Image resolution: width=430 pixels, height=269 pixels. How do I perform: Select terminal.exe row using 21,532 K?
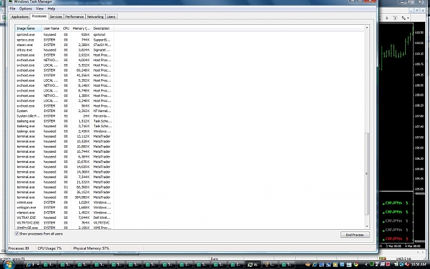[x=64, y=182]
